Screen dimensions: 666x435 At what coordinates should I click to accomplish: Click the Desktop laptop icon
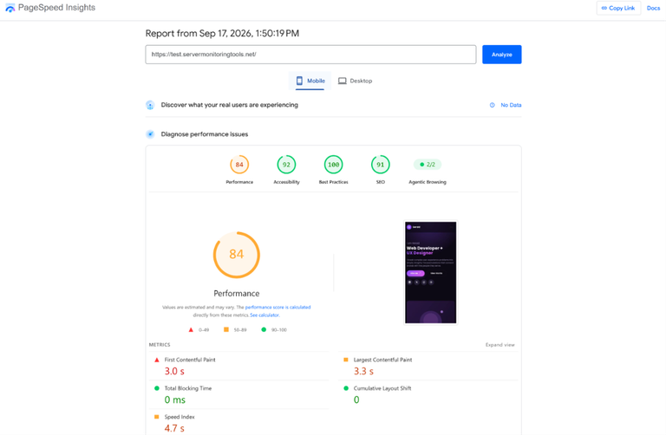[x=342, y=81]
